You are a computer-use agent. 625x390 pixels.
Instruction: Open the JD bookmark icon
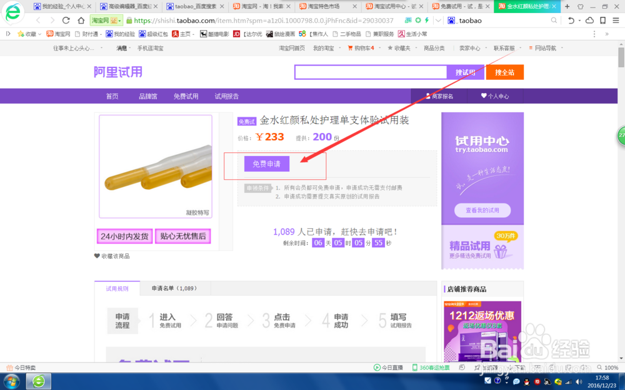236,34
